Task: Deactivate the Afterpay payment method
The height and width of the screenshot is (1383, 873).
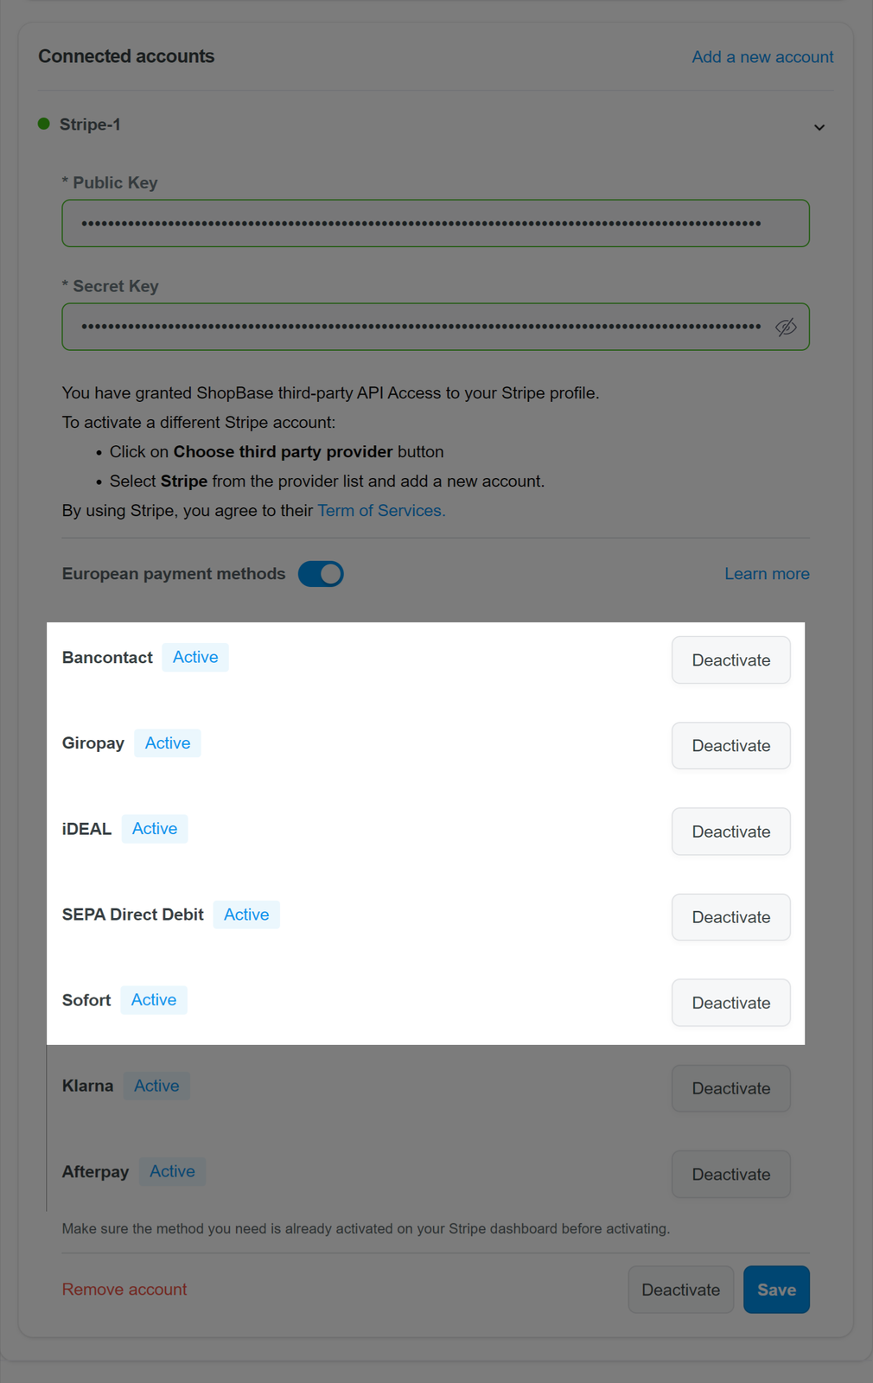Action: coord(731,1175)
